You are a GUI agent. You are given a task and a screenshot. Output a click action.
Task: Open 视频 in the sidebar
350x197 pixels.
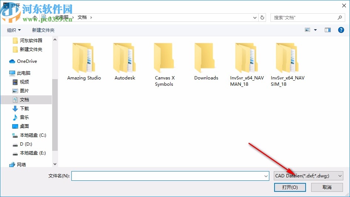coord(21,82)
